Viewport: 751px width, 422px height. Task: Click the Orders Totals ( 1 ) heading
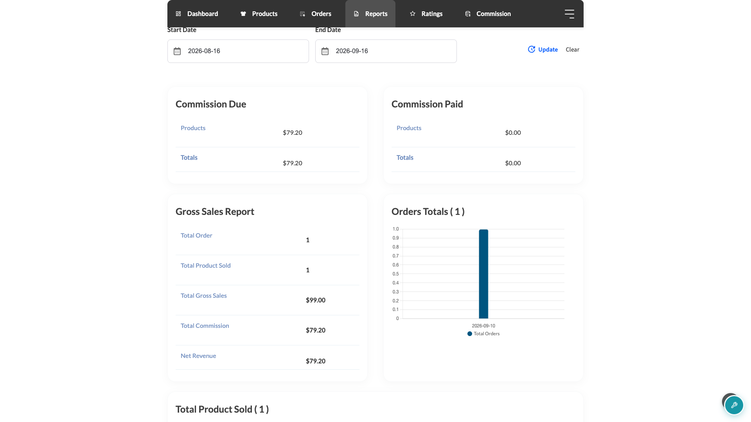(428, 211)
